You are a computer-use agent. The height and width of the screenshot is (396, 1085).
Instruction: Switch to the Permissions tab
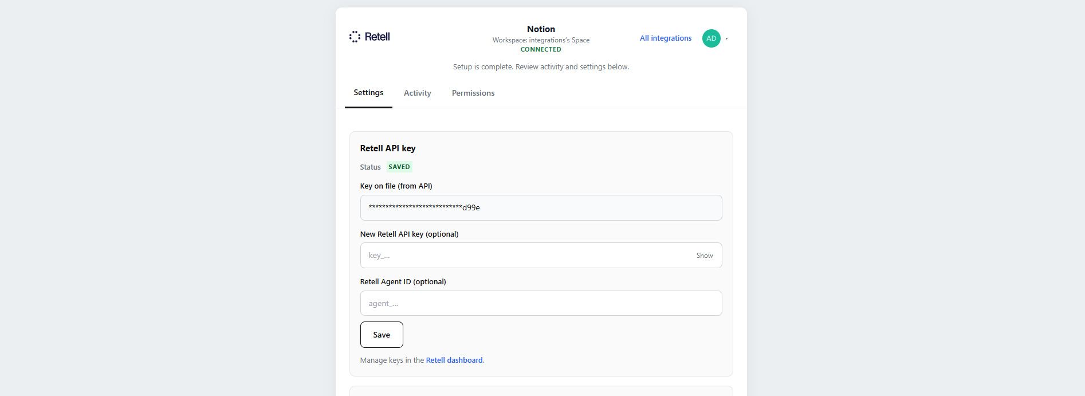point(473,93)
